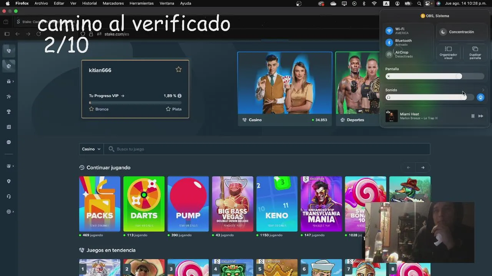Adjust the Sonido volume slider
Viewport: 492px width, 276px height.
click(430, 97)
